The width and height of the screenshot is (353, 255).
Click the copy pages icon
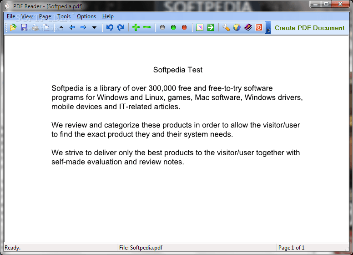[x=46, y=27]
